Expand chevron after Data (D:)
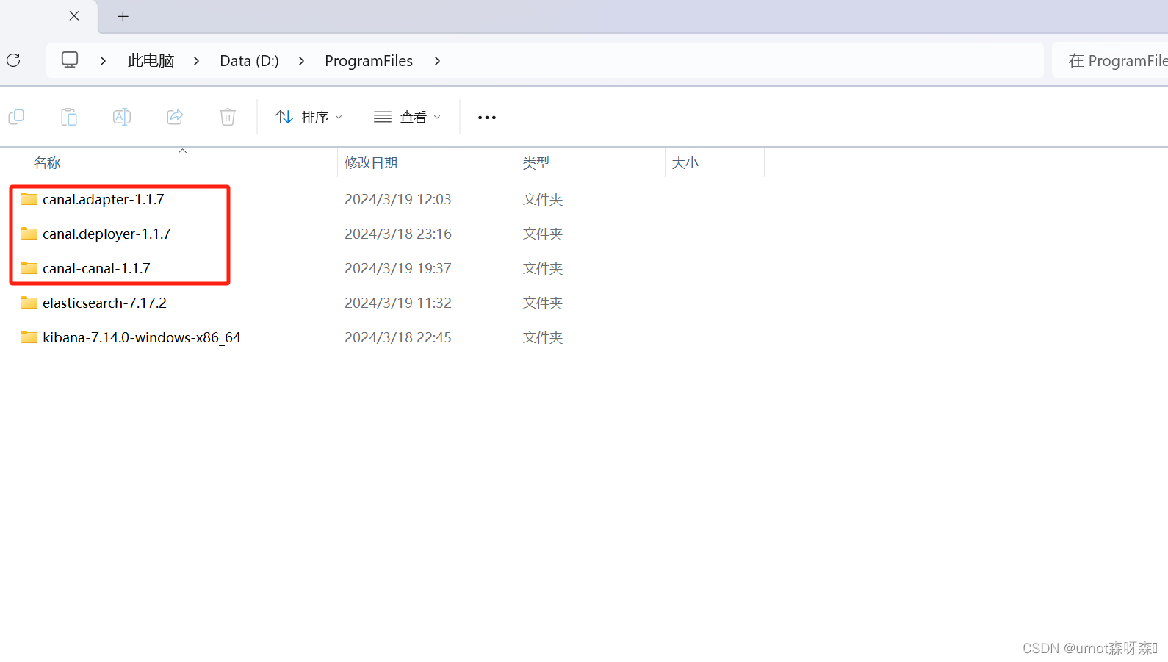The height and width of the screenshot is (662, 1168). (301, 61)
